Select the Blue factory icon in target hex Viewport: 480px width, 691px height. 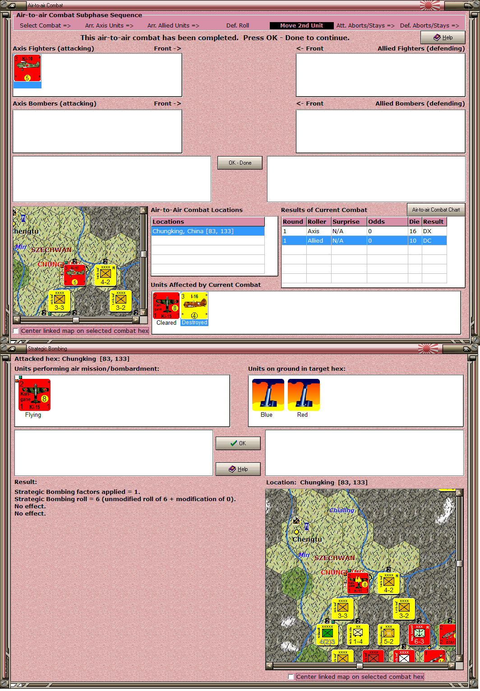pyautogui.click(x=268, y=395)
